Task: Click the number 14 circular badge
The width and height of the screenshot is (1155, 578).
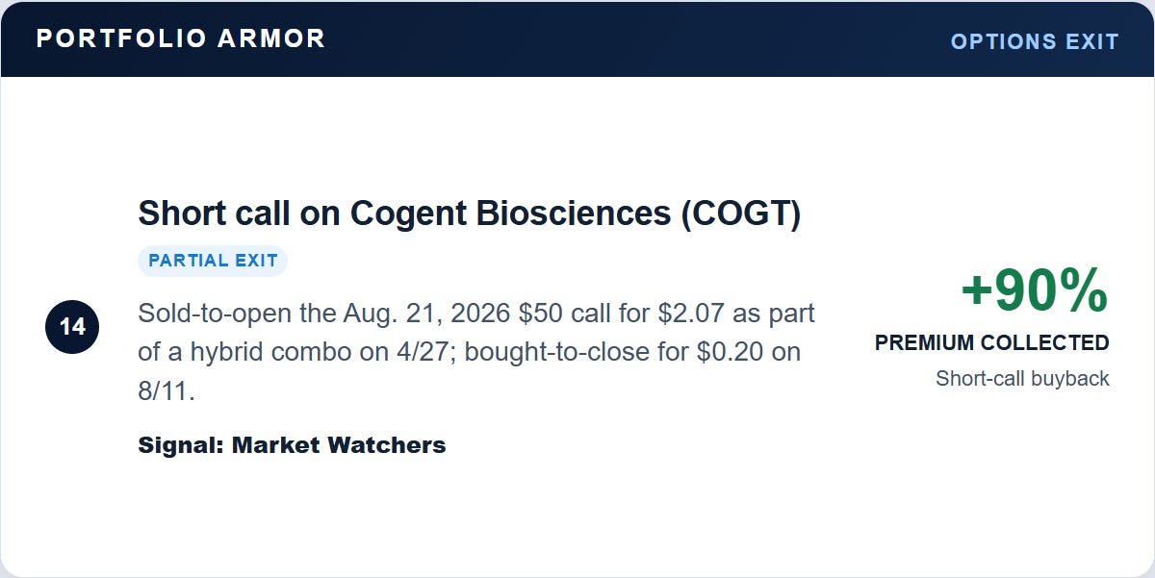Action: pos(72,327)
